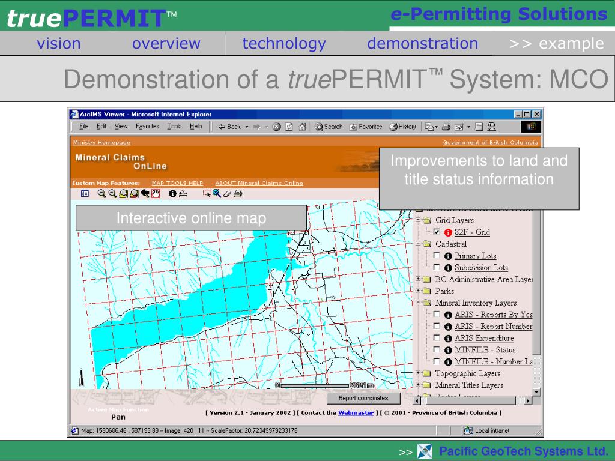Click the browser Forward arrow

coord(257,127)
